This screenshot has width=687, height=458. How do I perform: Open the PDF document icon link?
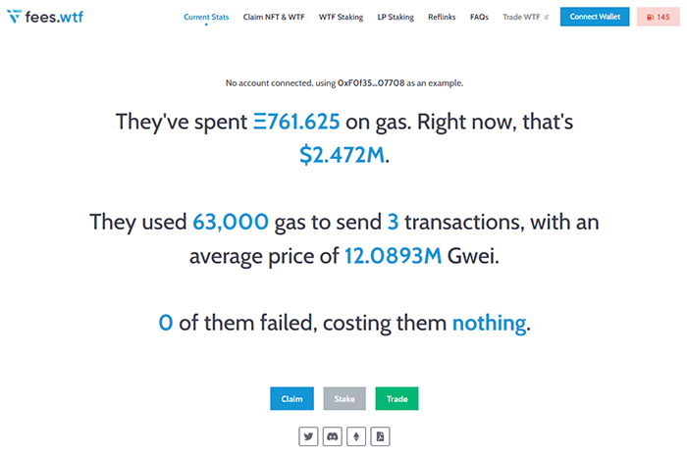380,436
